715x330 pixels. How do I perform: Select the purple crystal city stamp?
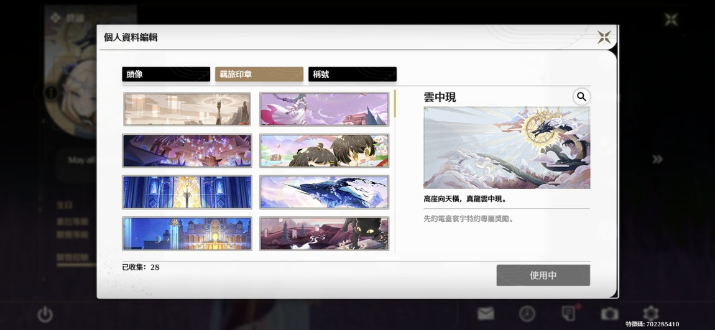tap(187, 151)
